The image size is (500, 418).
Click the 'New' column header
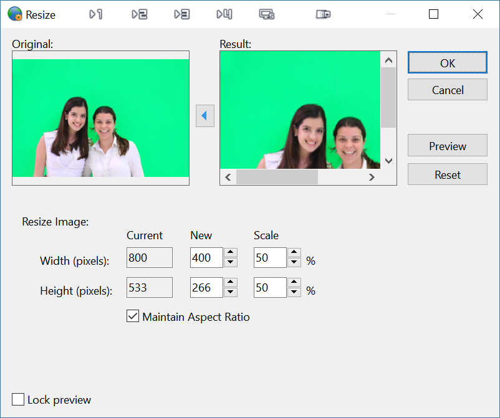point(201,235)
